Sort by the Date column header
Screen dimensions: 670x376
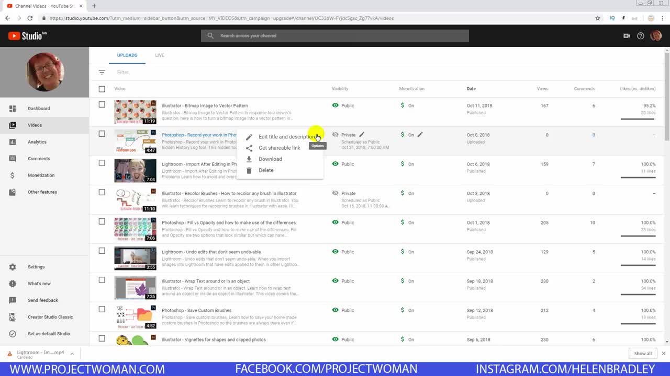tap(471, 89)
